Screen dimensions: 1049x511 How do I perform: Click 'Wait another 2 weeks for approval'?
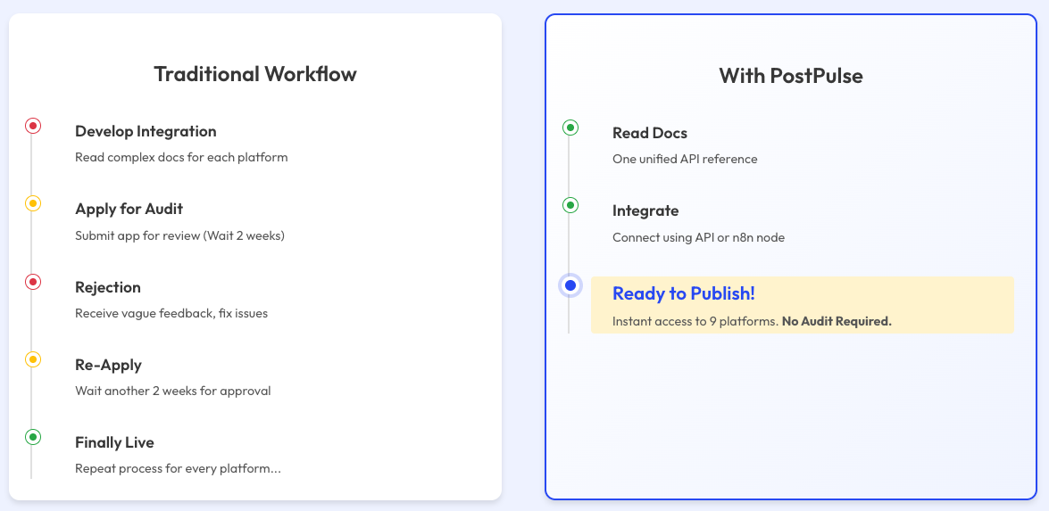point(172,391)
